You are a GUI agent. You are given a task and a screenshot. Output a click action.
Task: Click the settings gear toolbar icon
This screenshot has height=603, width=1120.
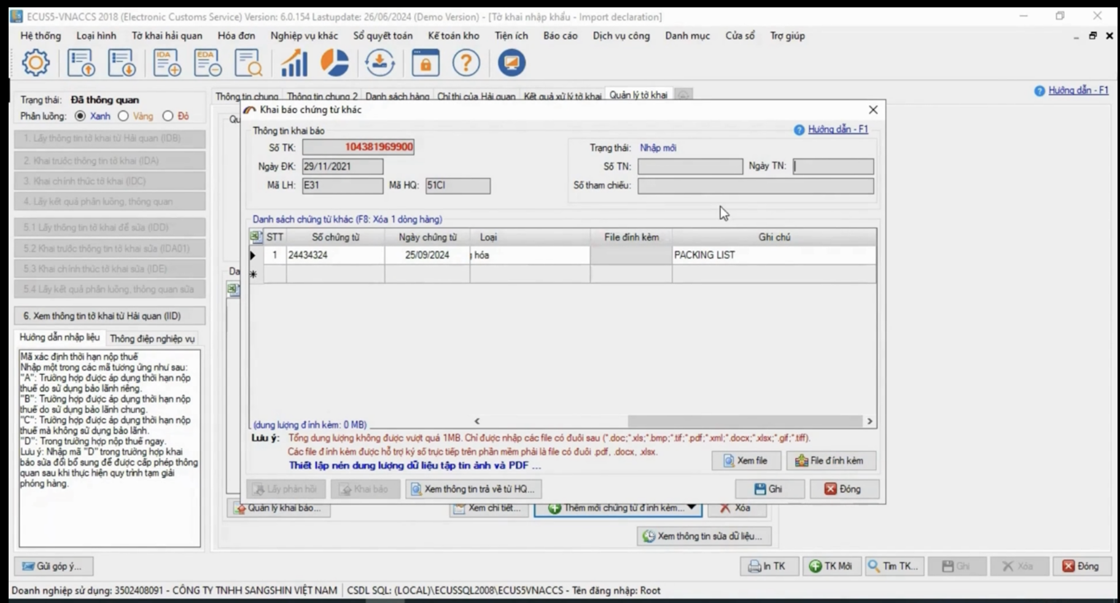coord(36,63)
